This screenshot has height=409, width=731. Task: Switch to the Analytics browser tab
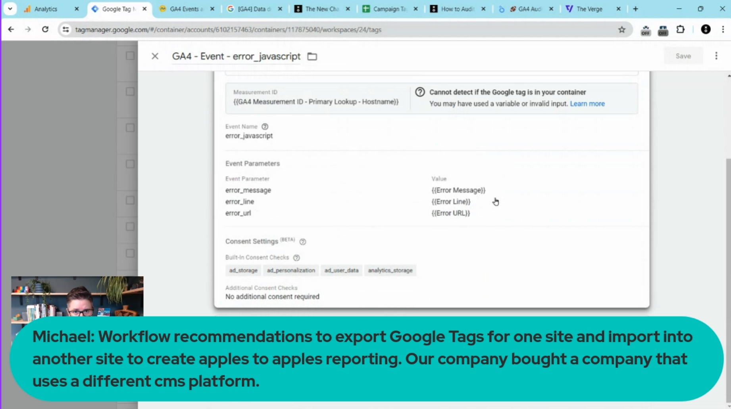click(46, 9)
